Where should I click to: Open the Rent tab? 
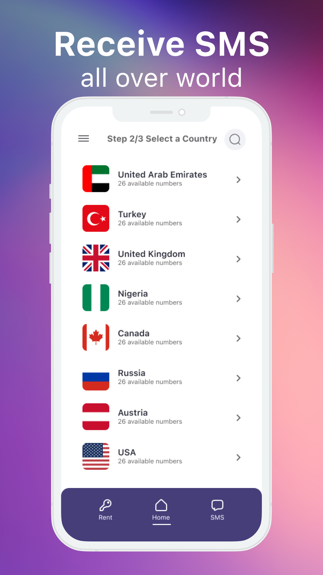105,510
